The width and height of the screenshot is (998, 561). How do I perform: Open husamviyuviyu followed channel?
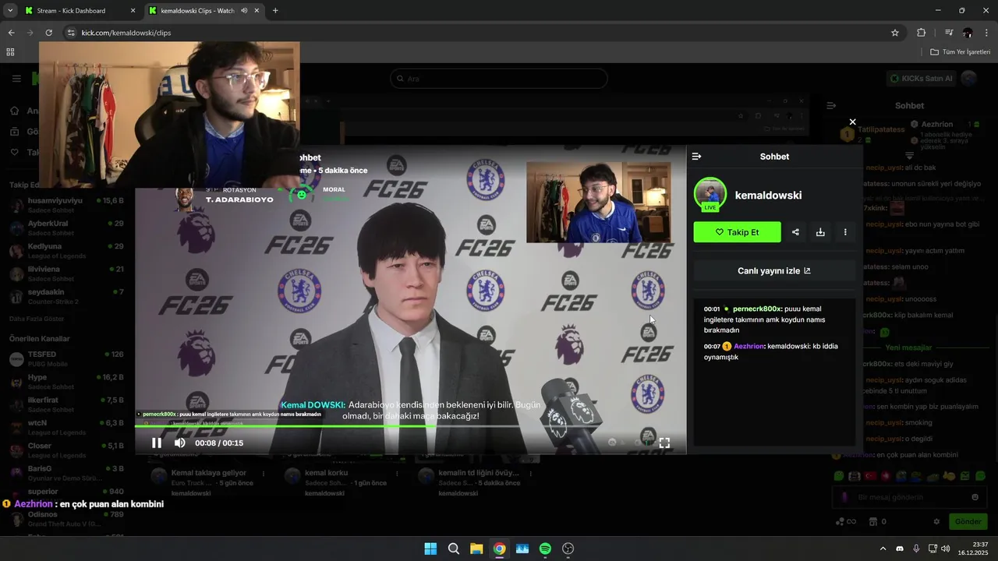point(66,205)
